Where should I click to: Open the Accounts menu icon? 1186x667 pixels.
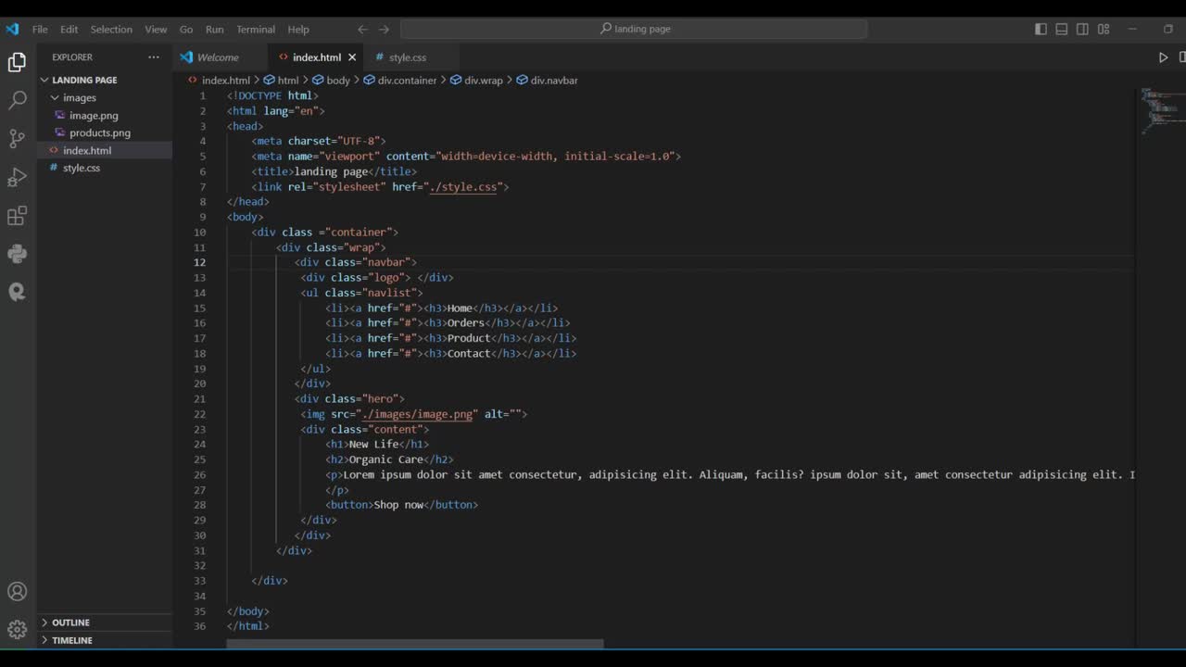click(x=17, y=592)
